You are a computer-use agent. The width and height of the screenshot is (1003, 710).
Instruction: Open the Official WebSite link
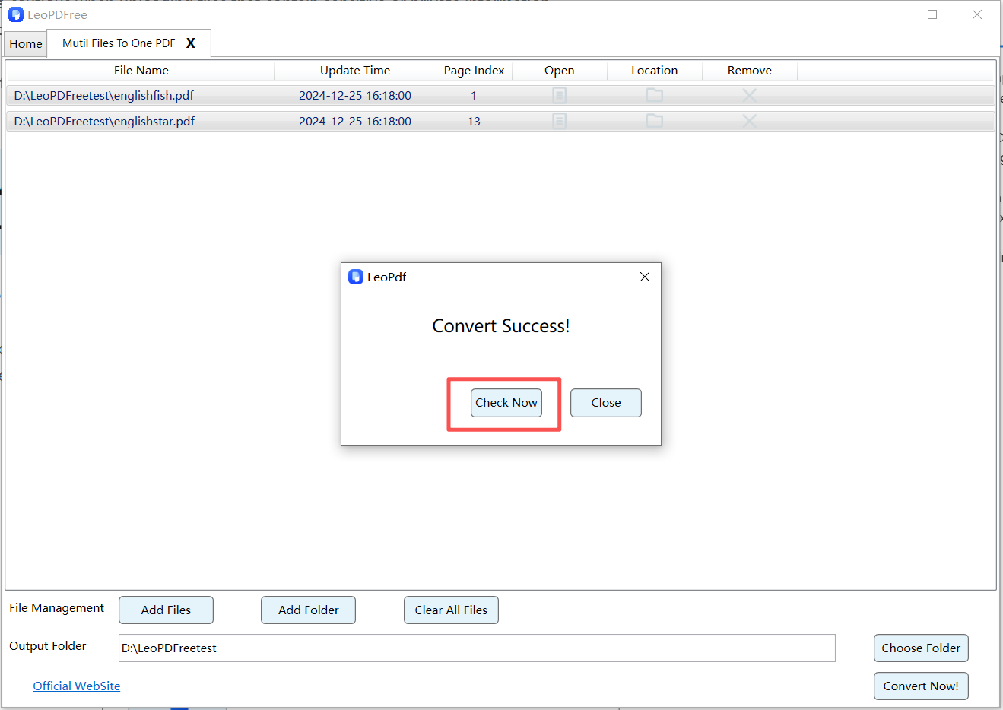tap(76, 686)
